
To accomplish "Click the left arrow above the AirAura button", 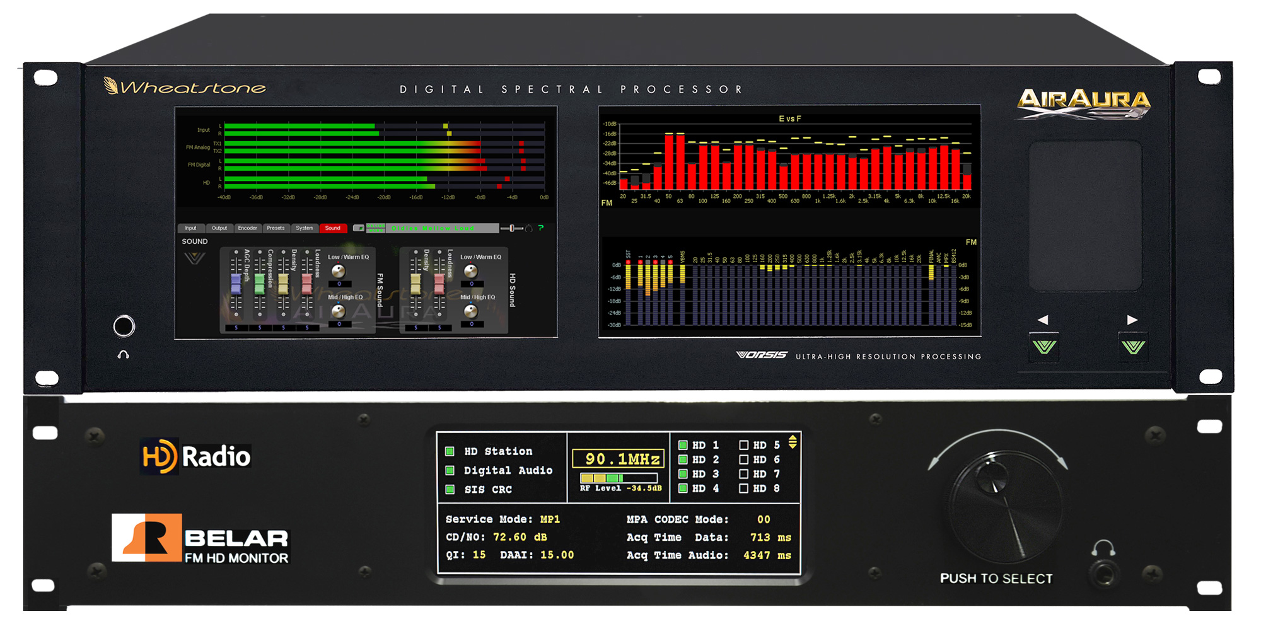I will pyautogui.click(x=1043, y=320).
